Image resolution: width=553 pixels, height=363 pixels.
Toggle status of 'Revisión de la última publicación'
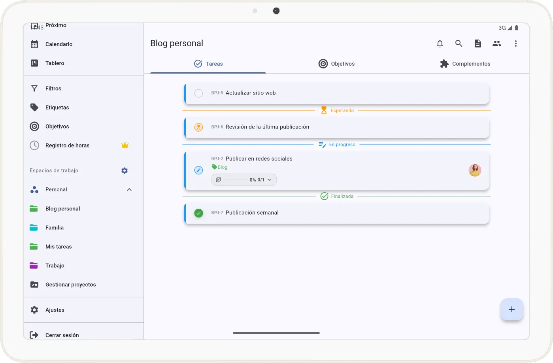point(198,127)
